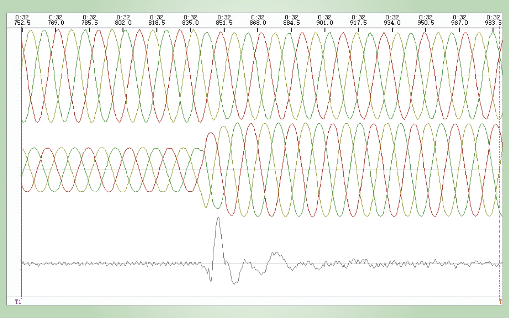Select the 0:32 818.5 time tick label
509x318 pixels.
[157, 20]
